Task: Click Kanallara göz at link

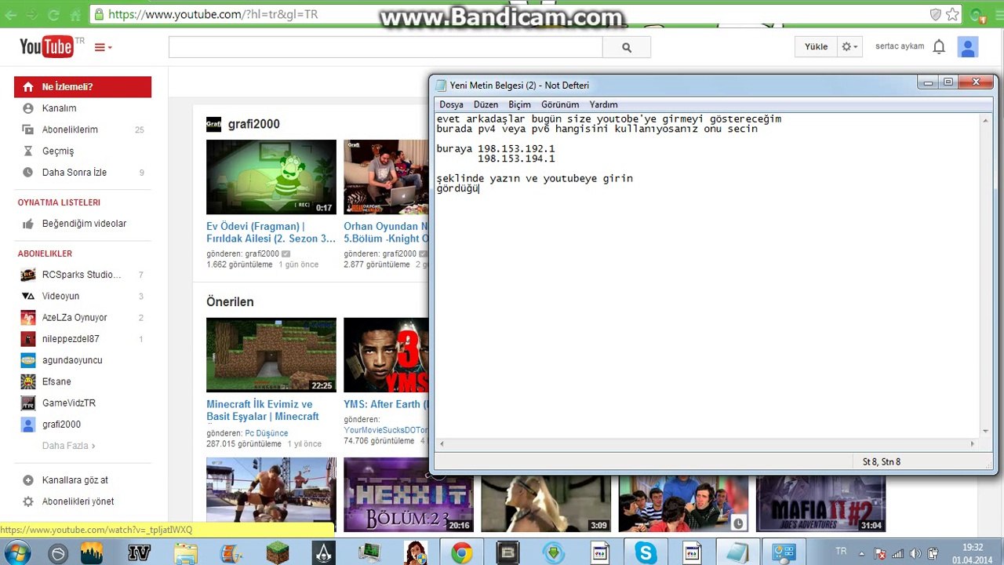Action: click(75, 480)
